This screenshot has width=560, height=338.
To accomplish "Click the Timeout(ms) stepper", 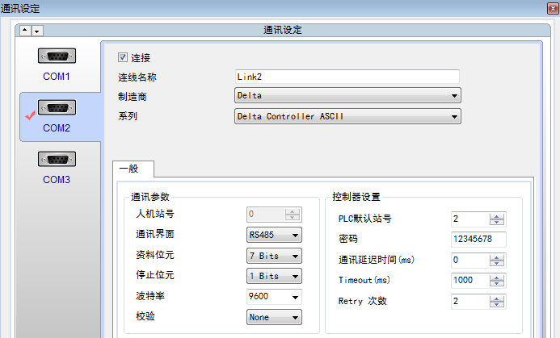I will tap(478, 280).
